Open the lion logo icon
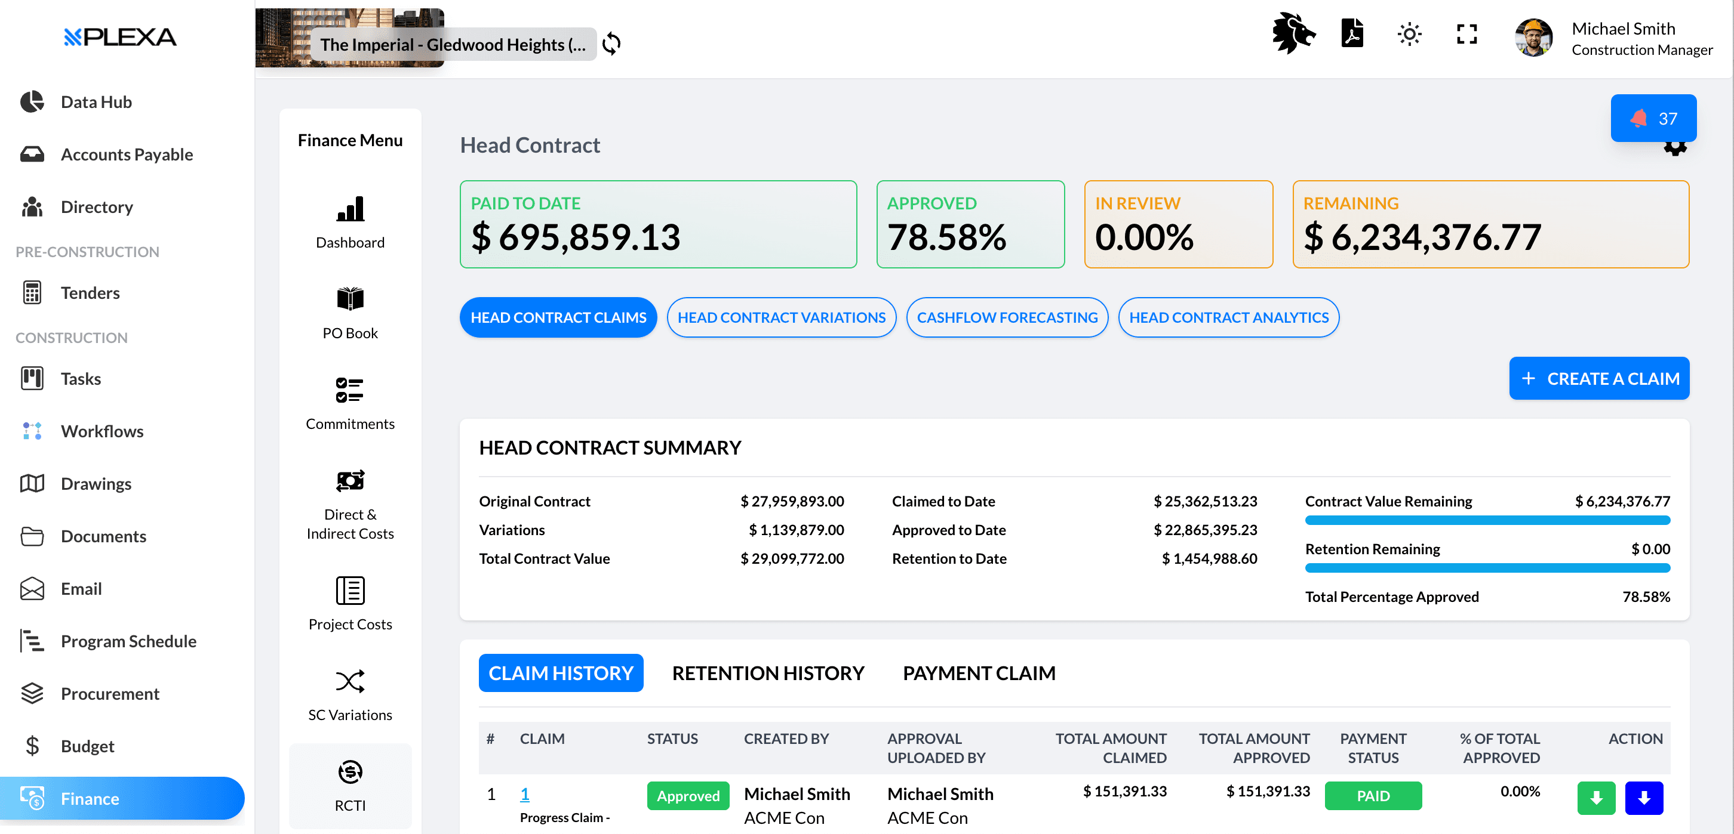The height and width of the screenshot is (834, 1734). pos(1293,33)
